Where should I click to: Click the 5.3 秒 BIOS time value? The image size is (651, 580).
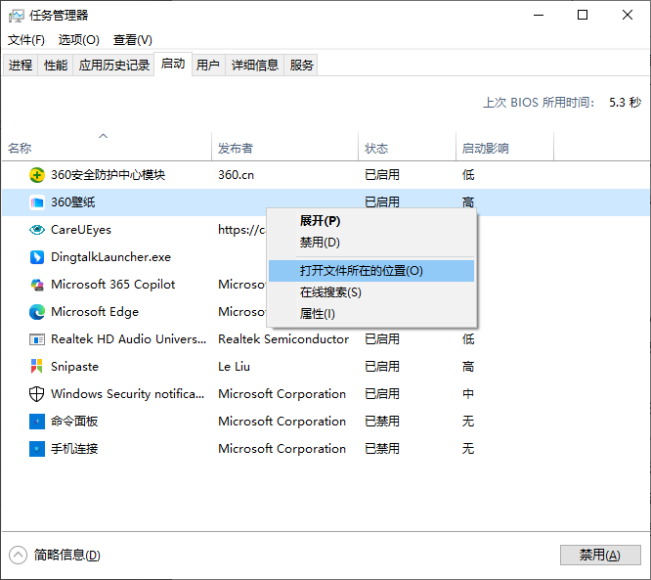626,102
